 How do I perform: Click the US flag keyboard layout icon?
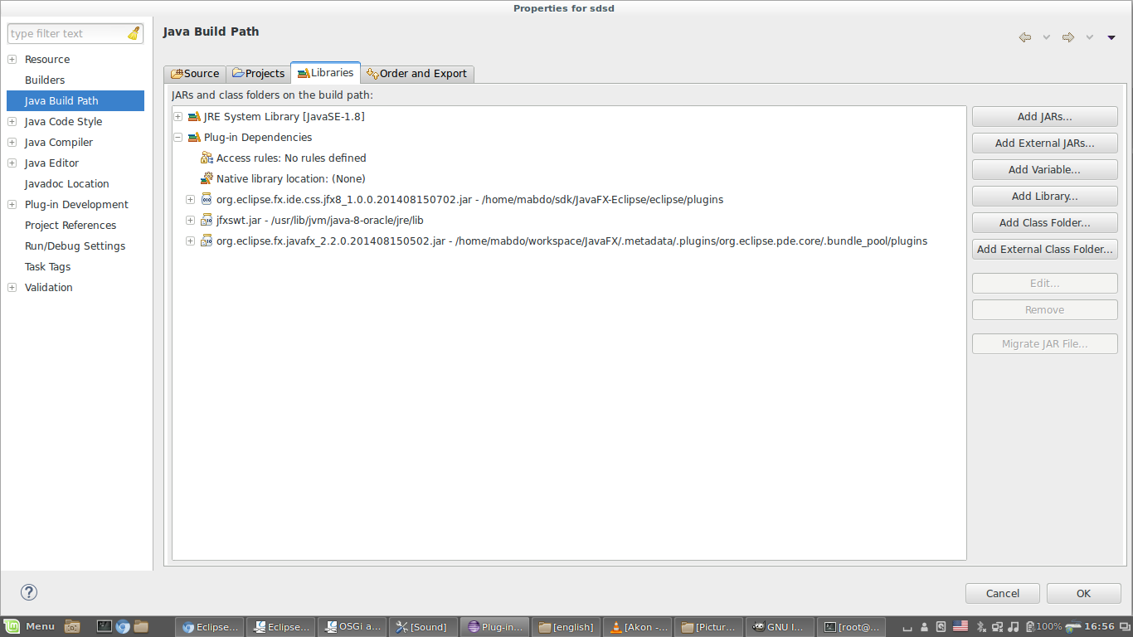coord(960,626)
